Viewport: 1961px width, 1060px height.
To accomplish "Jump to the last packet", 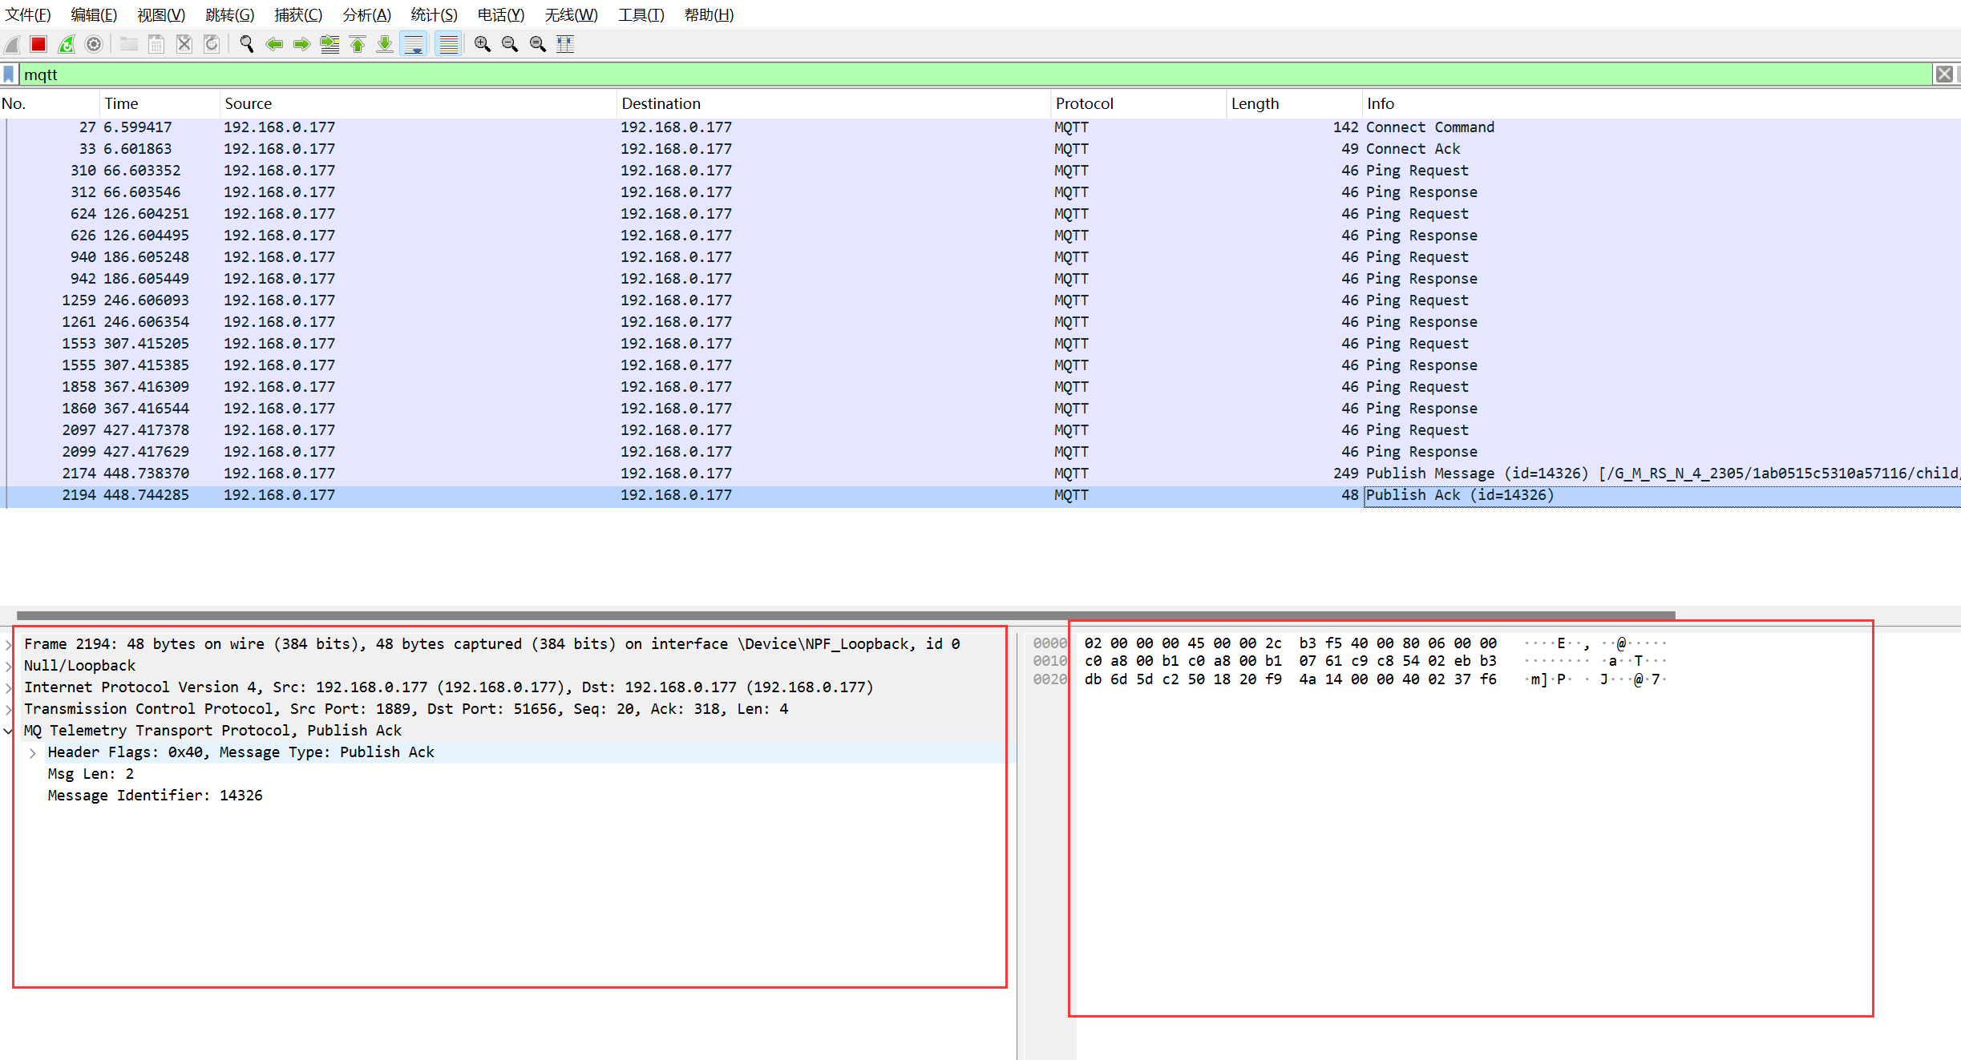I will point(385,44).
